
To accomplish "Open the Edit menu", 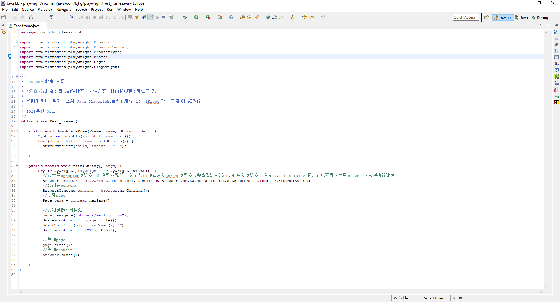I will (x=15, y=10).
